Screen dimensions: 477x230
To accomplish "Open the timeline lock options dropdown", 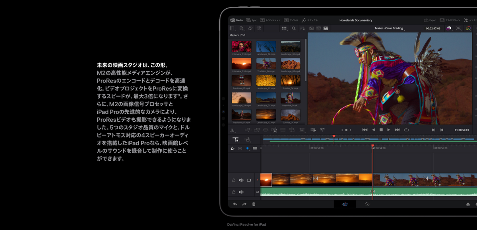I will [x=236, y=140].
